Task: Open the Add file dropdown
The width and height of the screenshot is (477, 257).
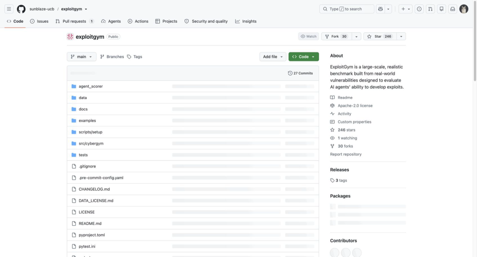Action: (x=273, y=57)
